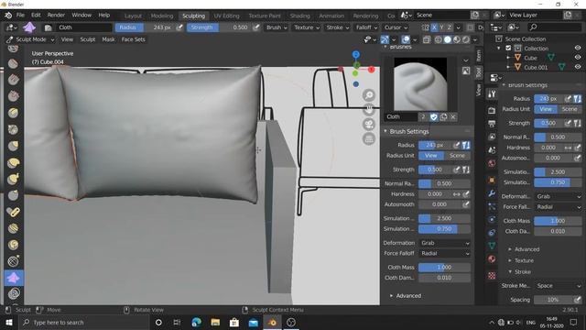Toggle fake user shield on Cloth brush
The image size is (586, 330).
click(x=433, y=116)
